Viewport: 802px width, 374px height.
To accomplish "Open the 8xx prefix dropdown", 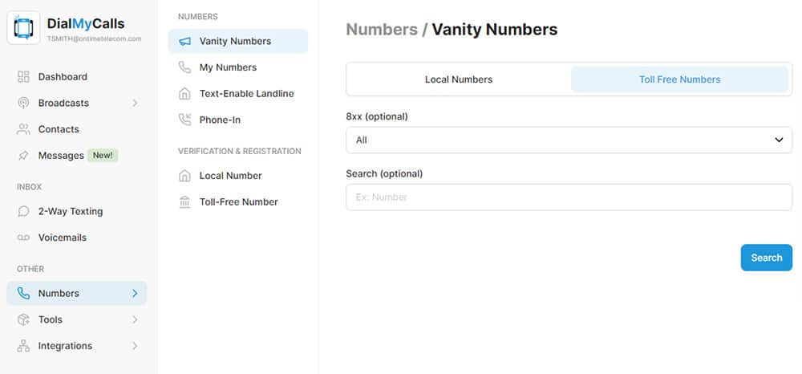I will [x=569, y=140].
